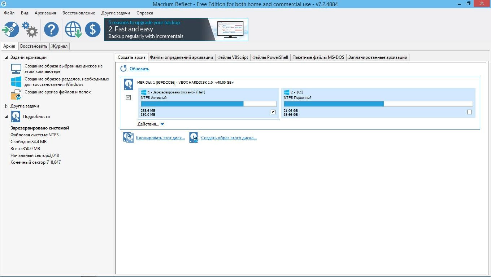Click the Свободно:84.4 MB detail line
The width and height of the screenshot is (491, 277).
[29, 142]
